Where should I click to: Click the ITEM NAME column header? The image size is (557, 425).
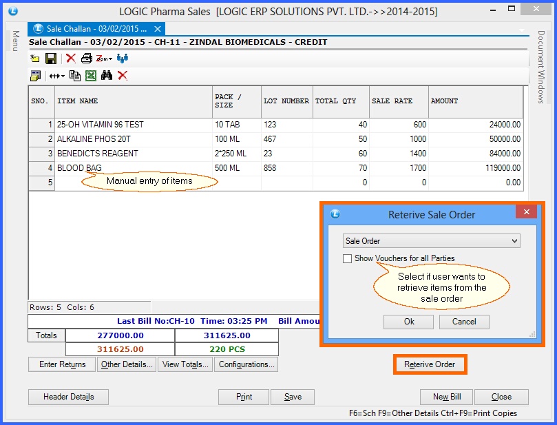tap(134, 102)
